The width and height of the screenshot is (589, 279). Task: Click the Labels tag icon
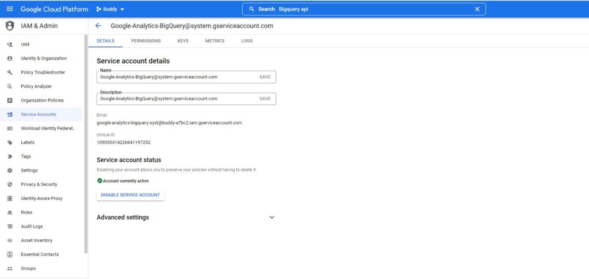click(10, 142)
